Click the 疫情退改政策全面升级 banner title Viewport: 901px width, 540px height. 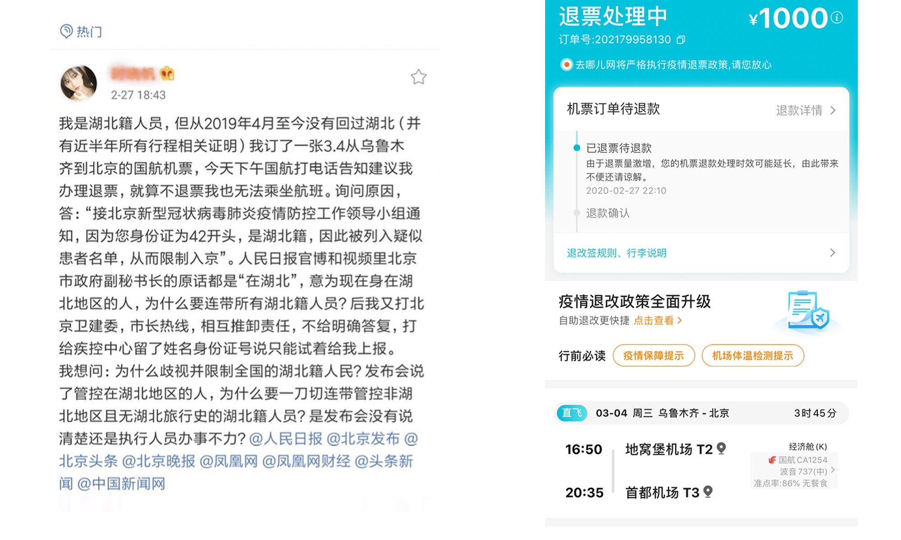(x=634, y=301)
